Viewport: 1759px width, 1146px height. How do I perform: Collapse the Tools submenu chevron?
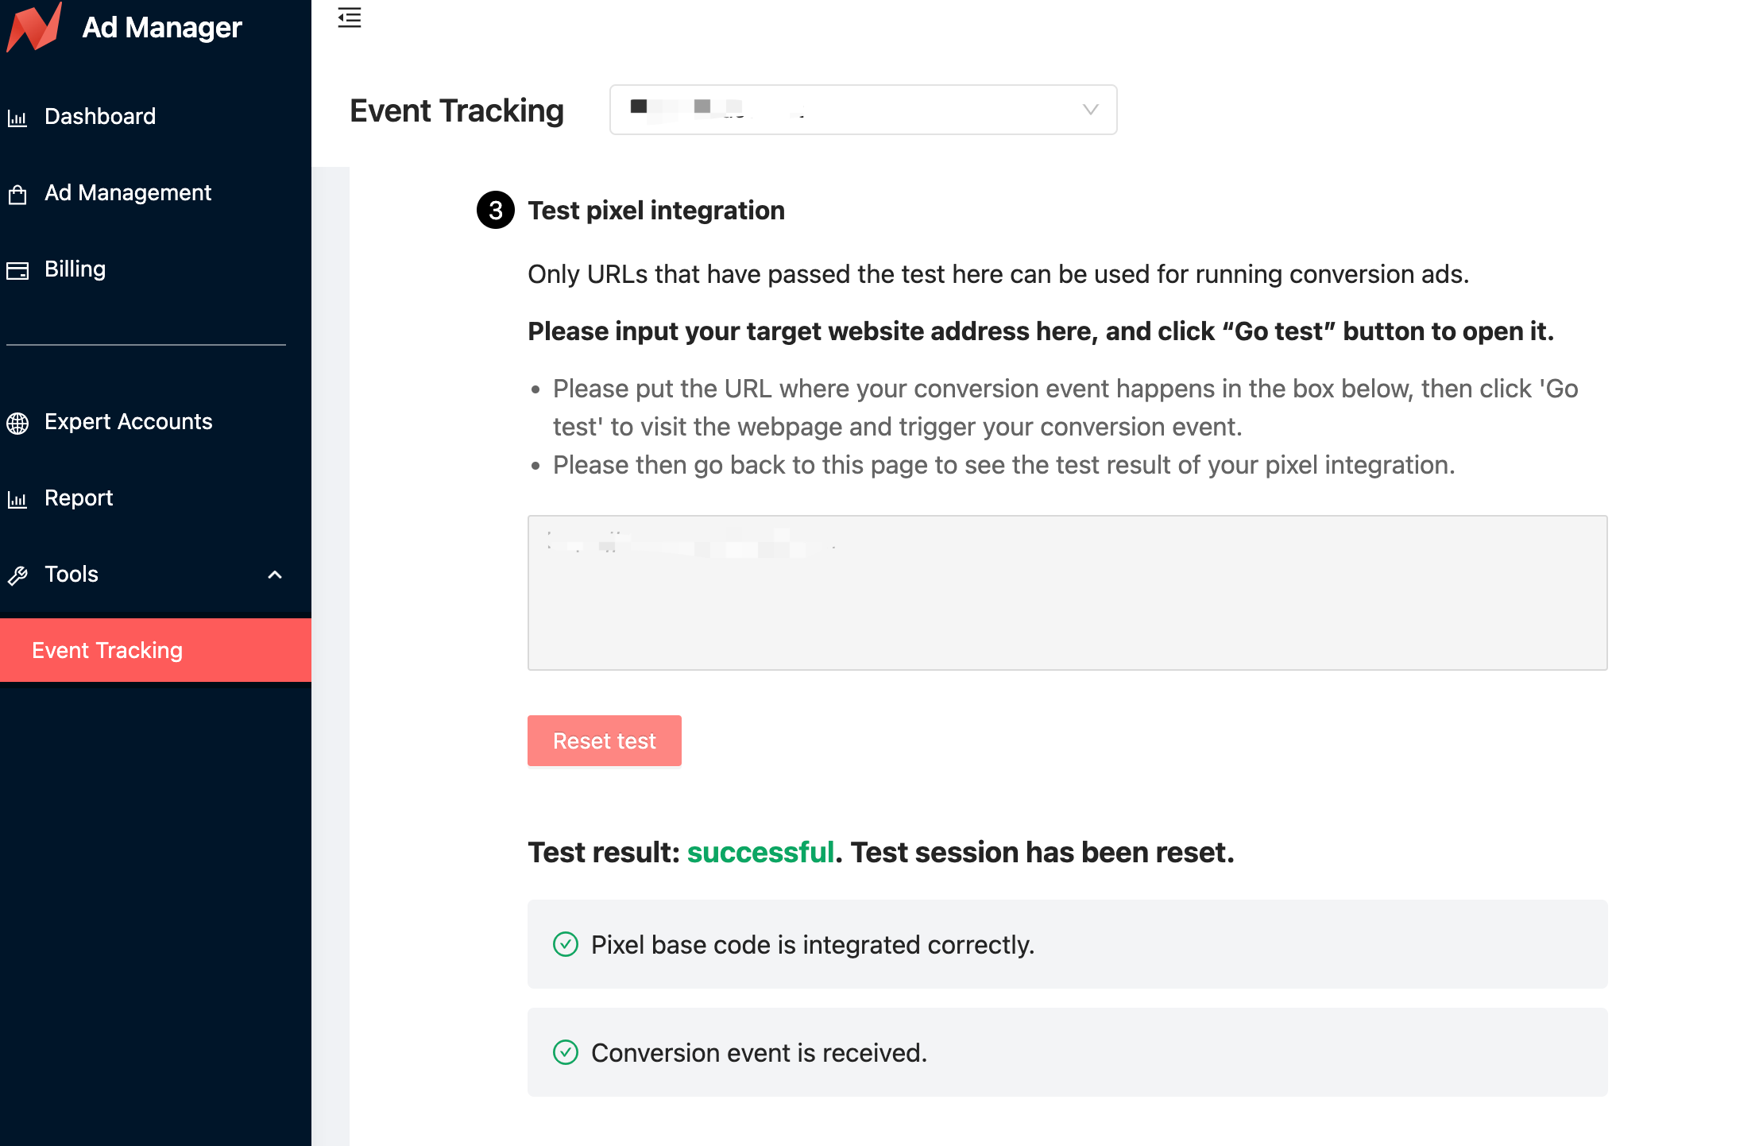(275, 575)
